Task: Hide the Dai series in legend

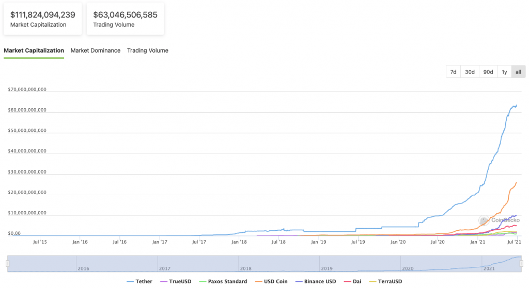Action: coord(352,281)
